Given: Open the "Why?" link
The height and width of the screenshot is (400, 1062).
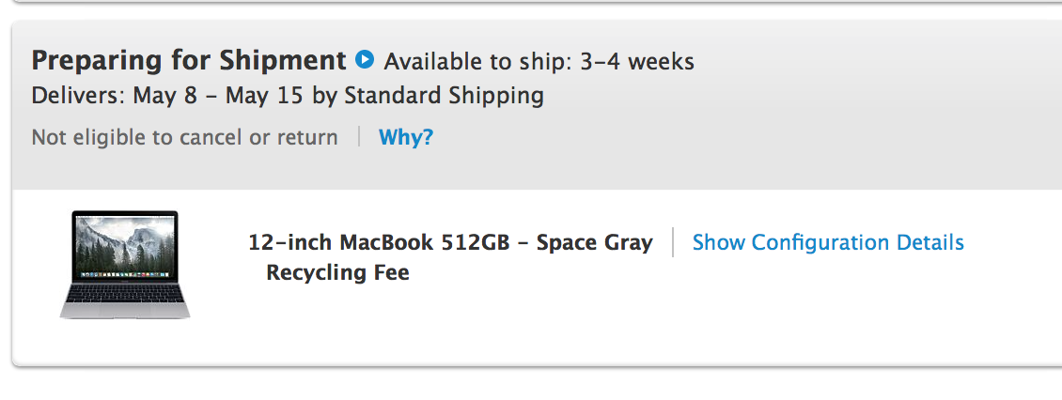Looking at the screenshot, I should pyautogui.click(x=405, y=137).
